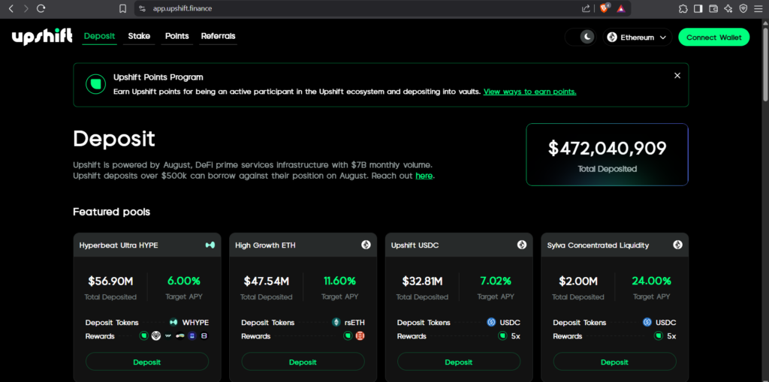769x382 pixels.
Task: Click the Upshift Points Program badge icon
Action: point(95,84)
